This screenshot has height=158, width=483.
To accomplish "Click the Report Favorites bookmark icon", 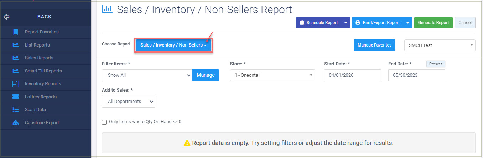I will pyautogui.click(x=15, y=32).
